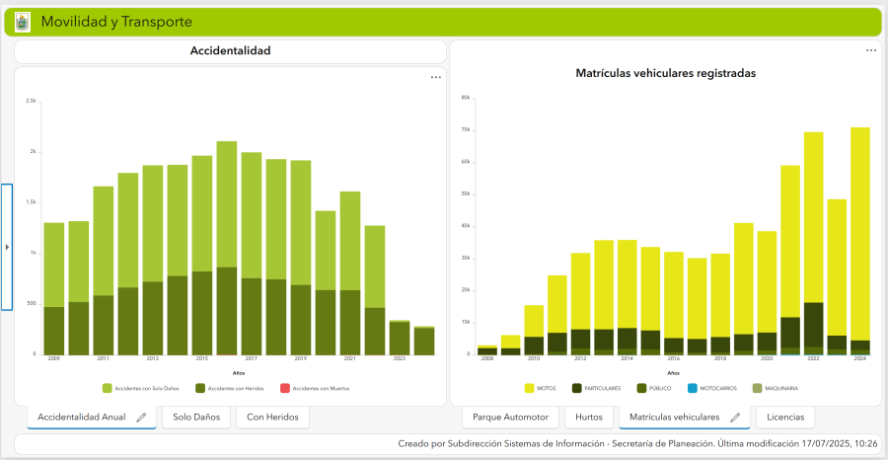The width and height of the screenshot is (888, 460).
Task: Expand the collapsed left side panel arrow
Action: pos(7,247)
